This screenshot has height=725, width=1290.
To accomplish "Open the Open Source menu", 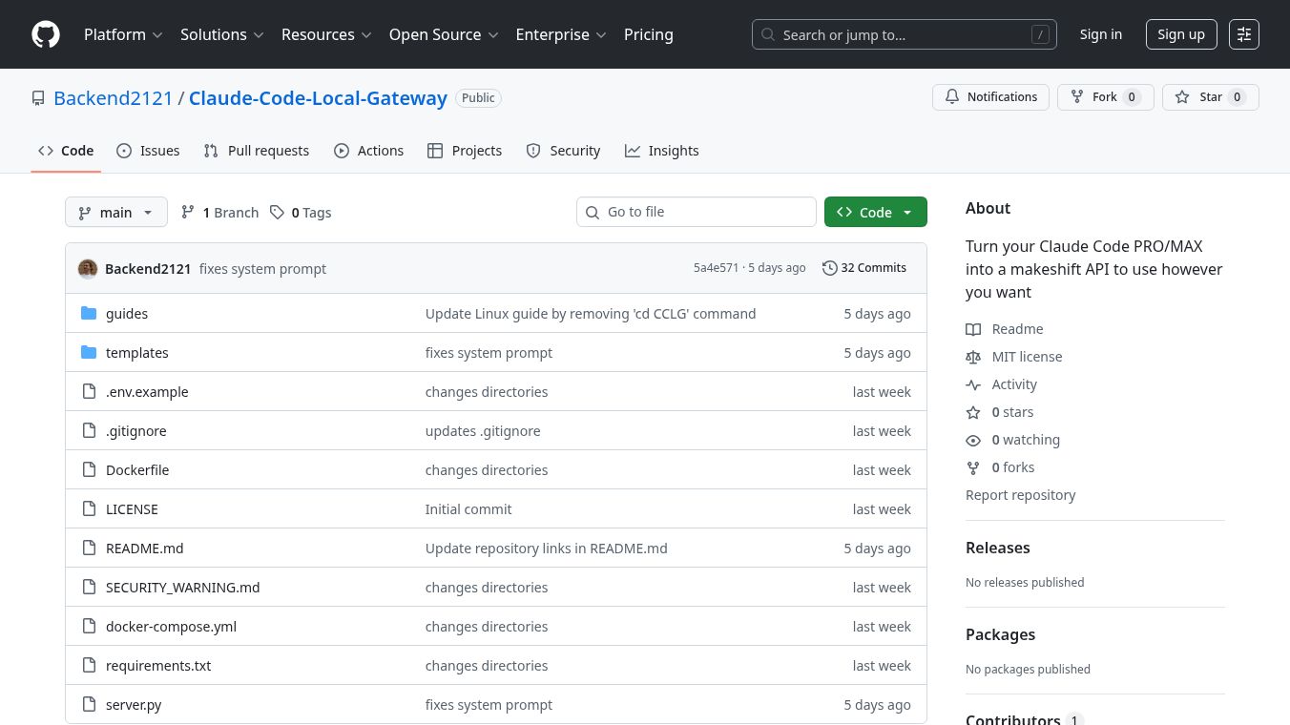I will pos(443,34).
